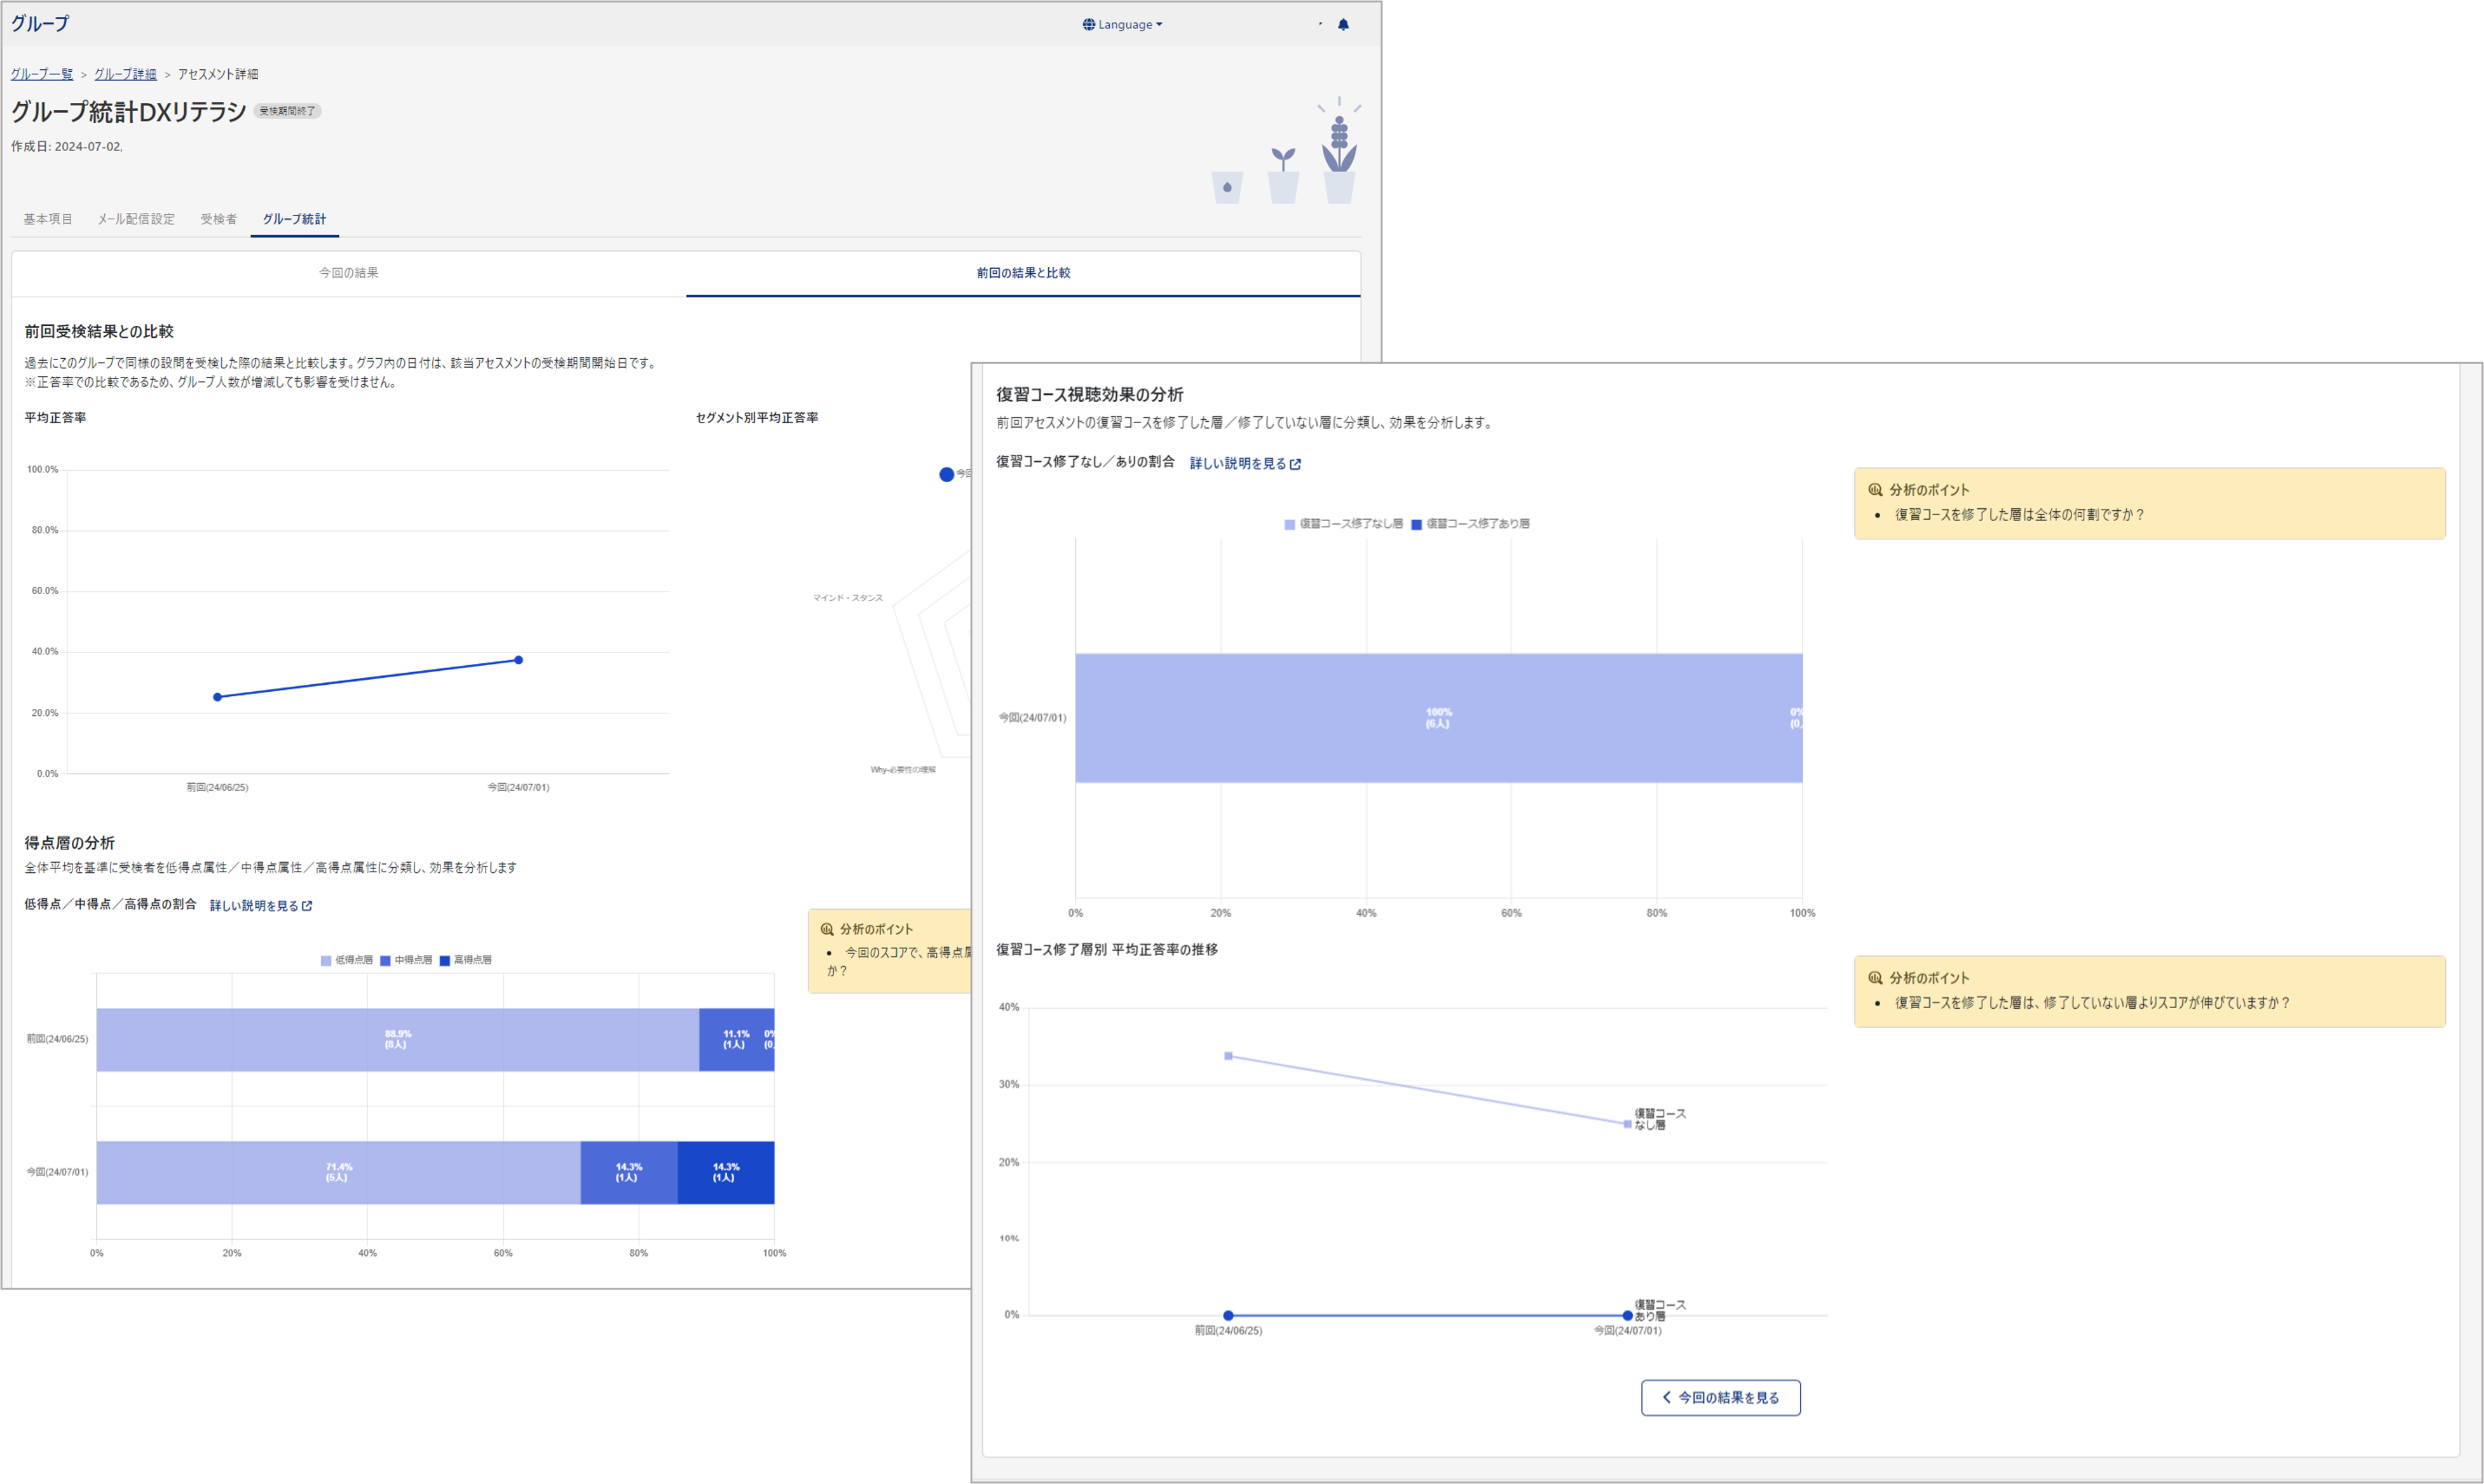Click the sprout plant pot icon
Viewport: 2484px width, 1484px height.
tap(1283, 175)
